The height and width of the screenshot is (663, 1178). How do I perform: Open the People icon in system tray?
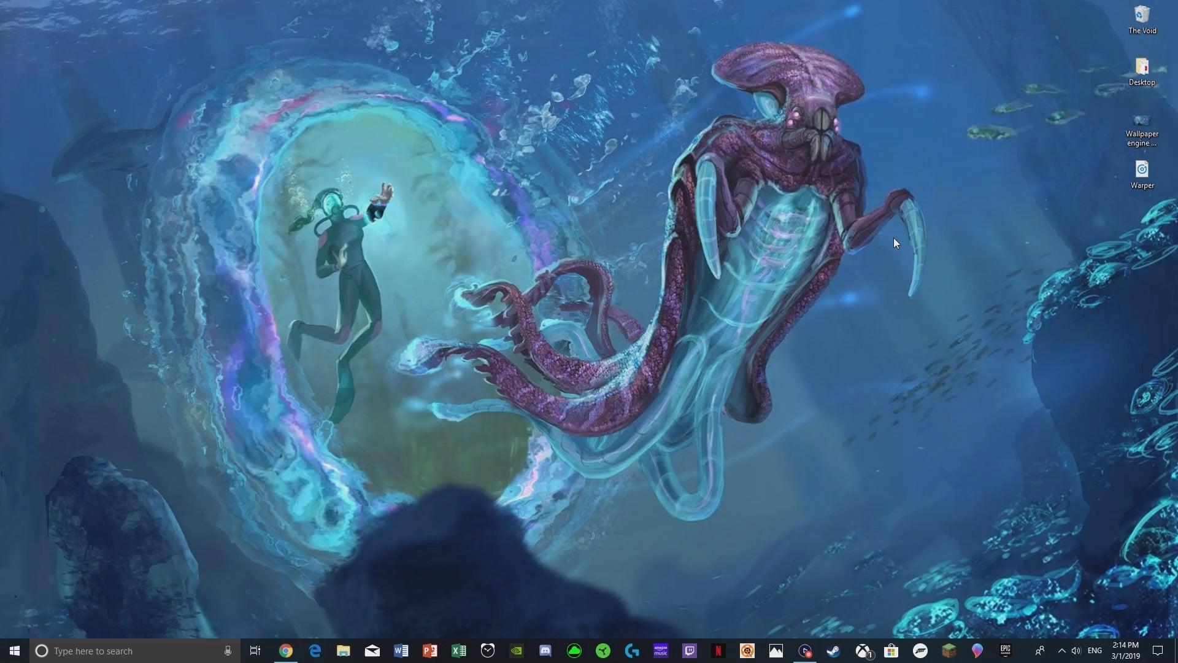click(x=1039, y=651)
